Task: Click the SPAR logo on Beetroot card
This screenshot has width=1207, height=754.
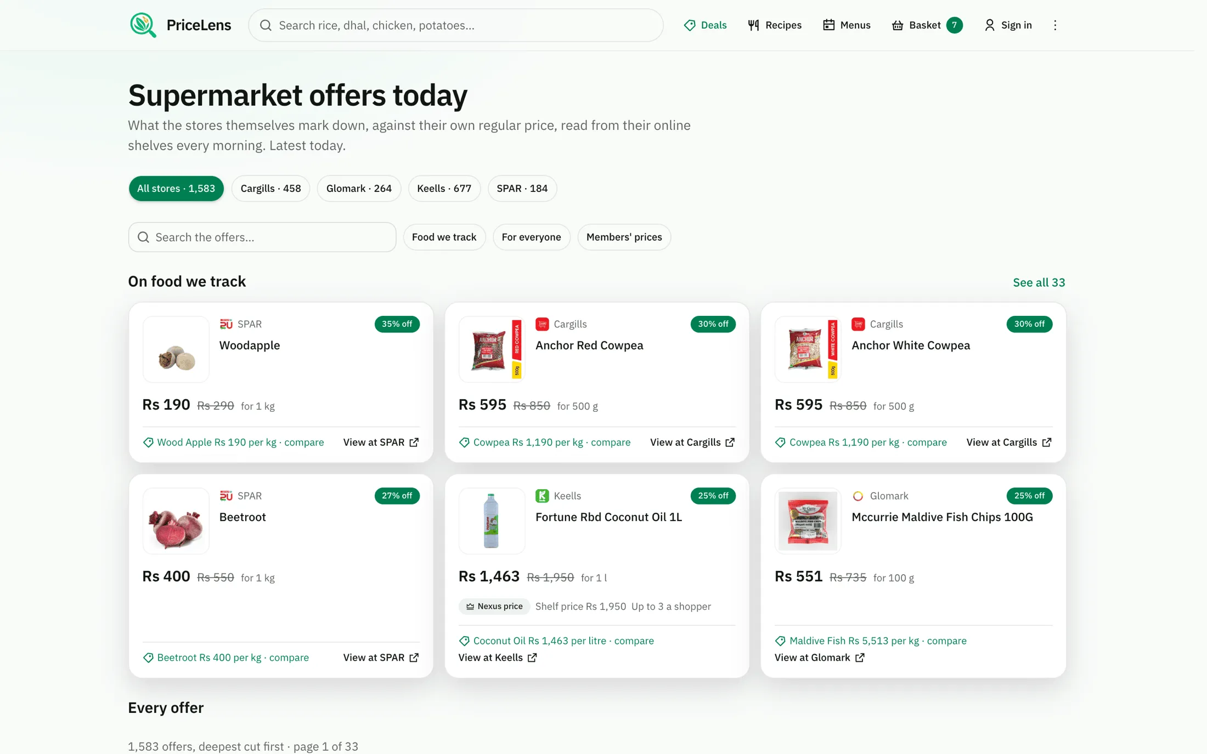Action: (x=226, y=496)
